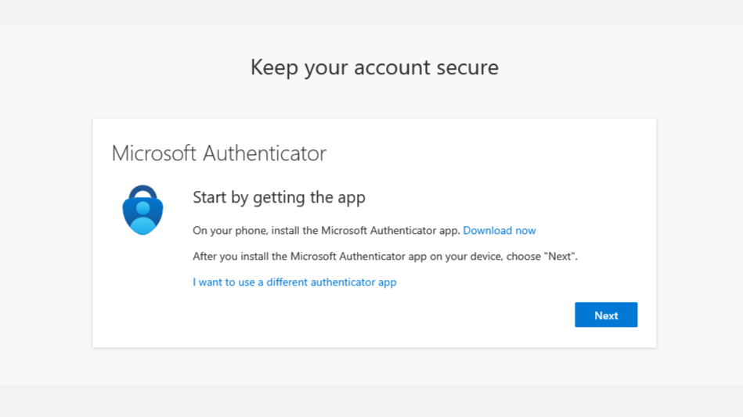Click the gray page background left of the card
743x417 pixels.
46,232
